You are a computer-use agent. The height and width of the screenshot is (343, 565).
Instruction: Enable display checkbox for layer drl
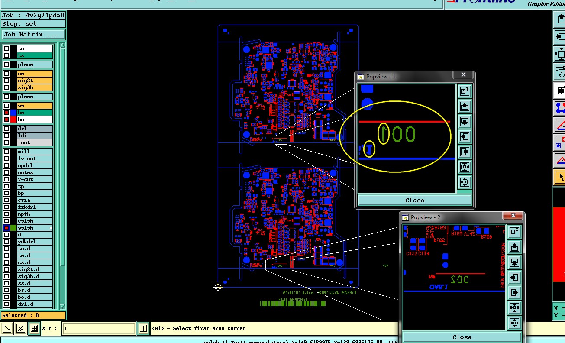[x=6, y=129]
